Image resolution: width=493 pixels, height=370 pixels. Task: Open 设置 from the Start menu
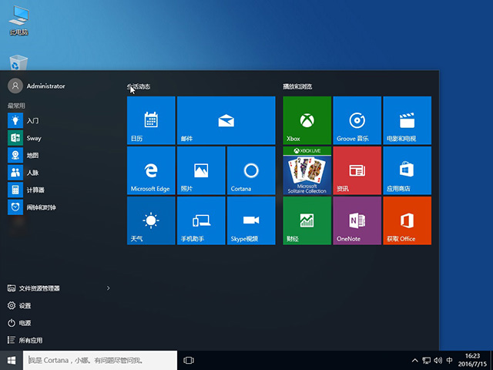(25, 305)
